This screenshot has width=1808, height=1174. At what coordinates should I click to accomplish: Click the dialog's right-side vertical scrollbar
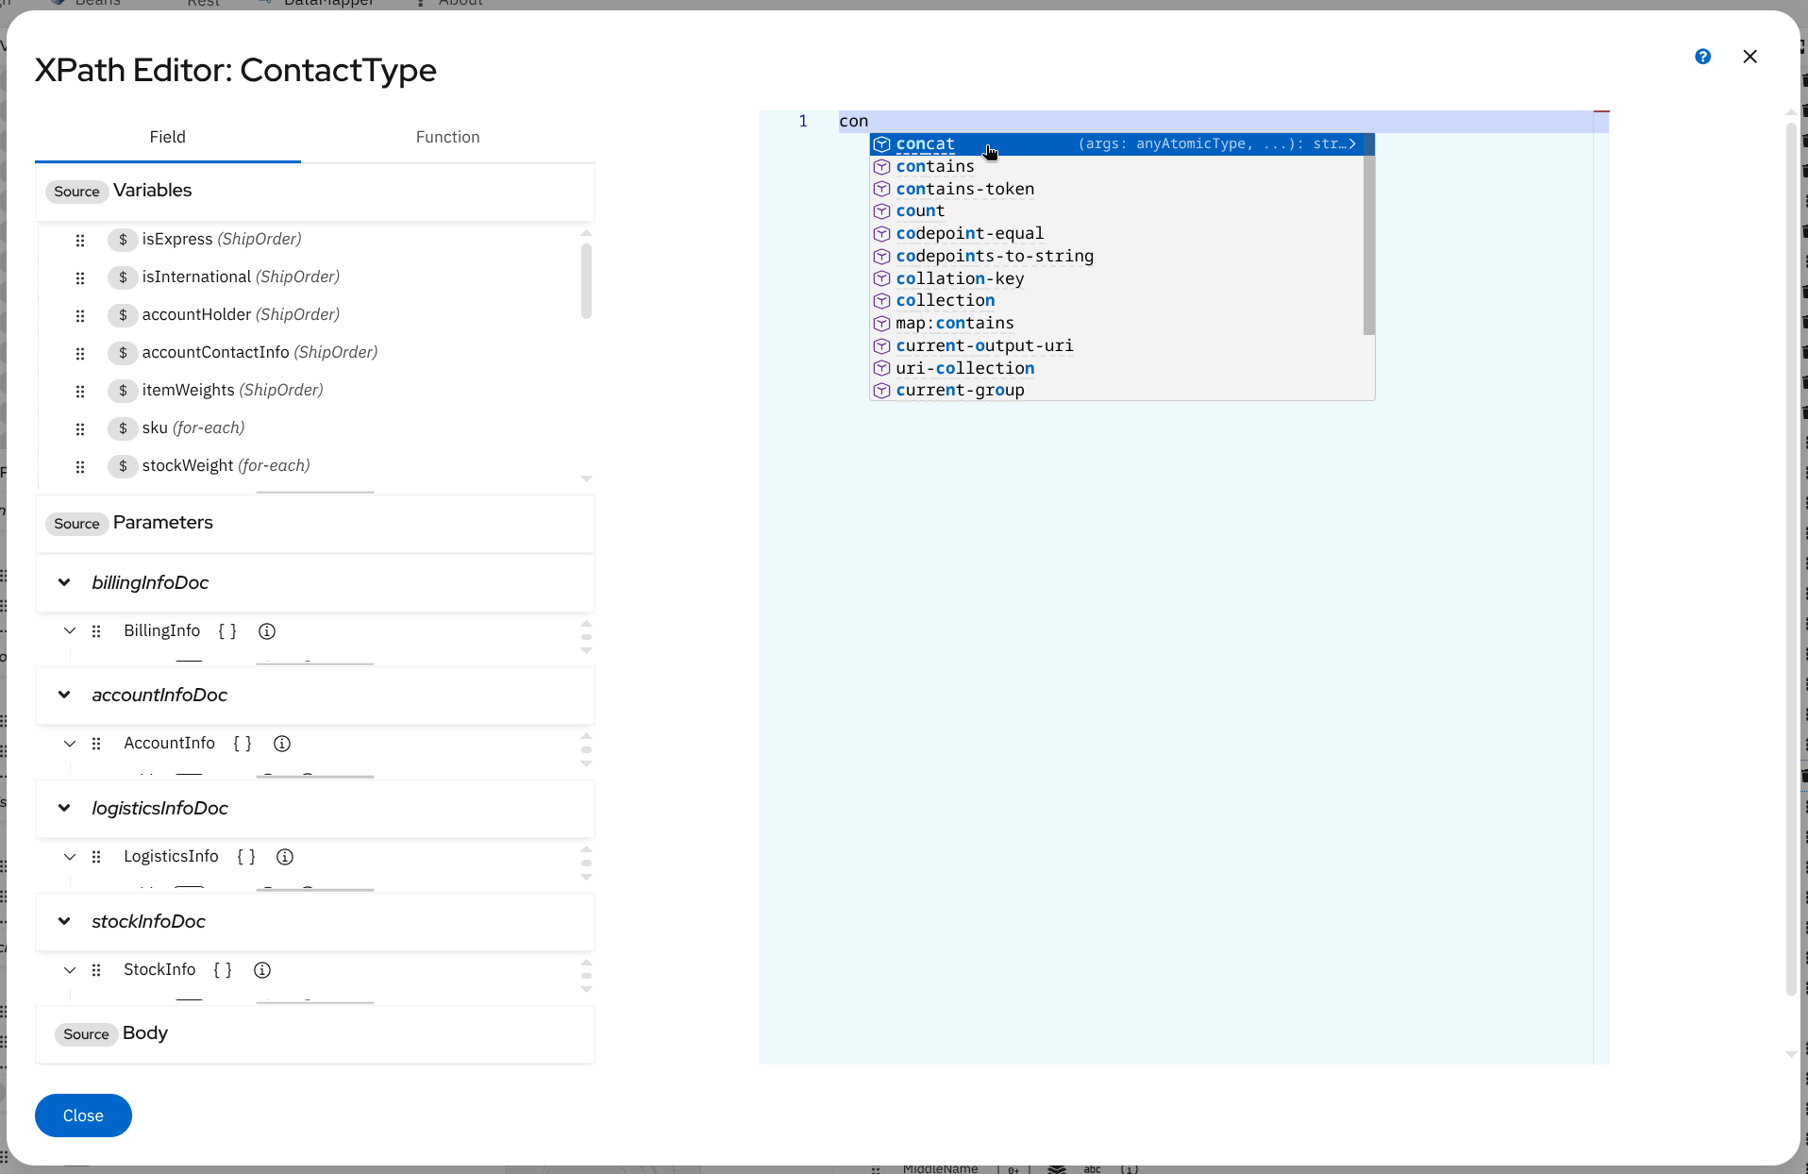[x=1791, y=557]
